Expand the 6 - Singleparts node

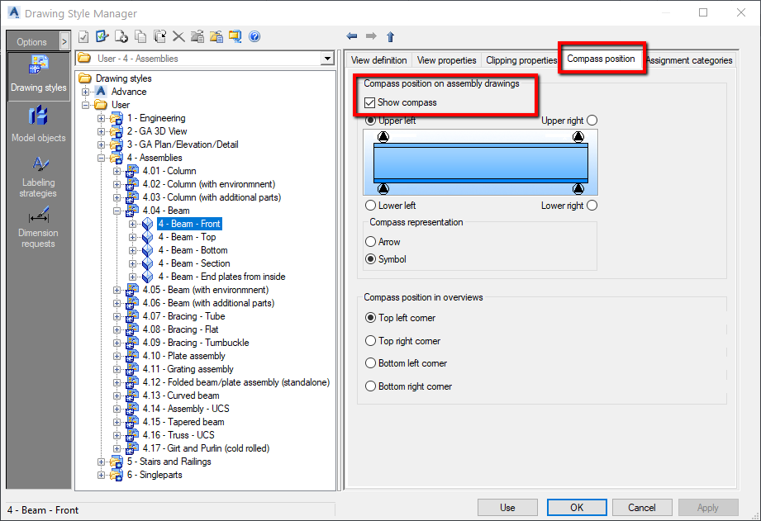[x=101, y=475]
